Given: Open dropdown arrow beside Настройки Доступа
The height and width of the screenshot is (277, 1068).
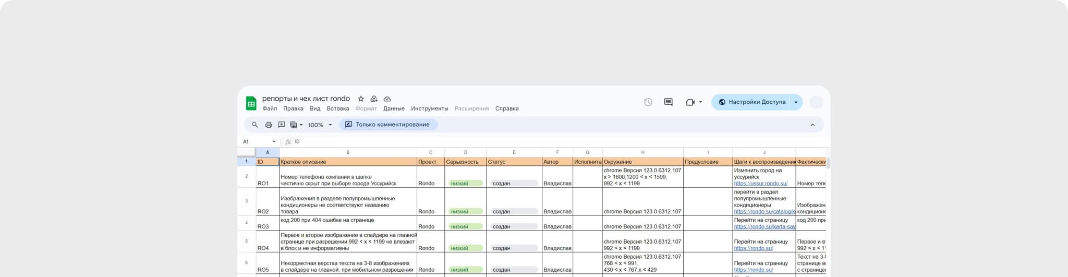Looking at the screenshot, I should coord(796,102).
